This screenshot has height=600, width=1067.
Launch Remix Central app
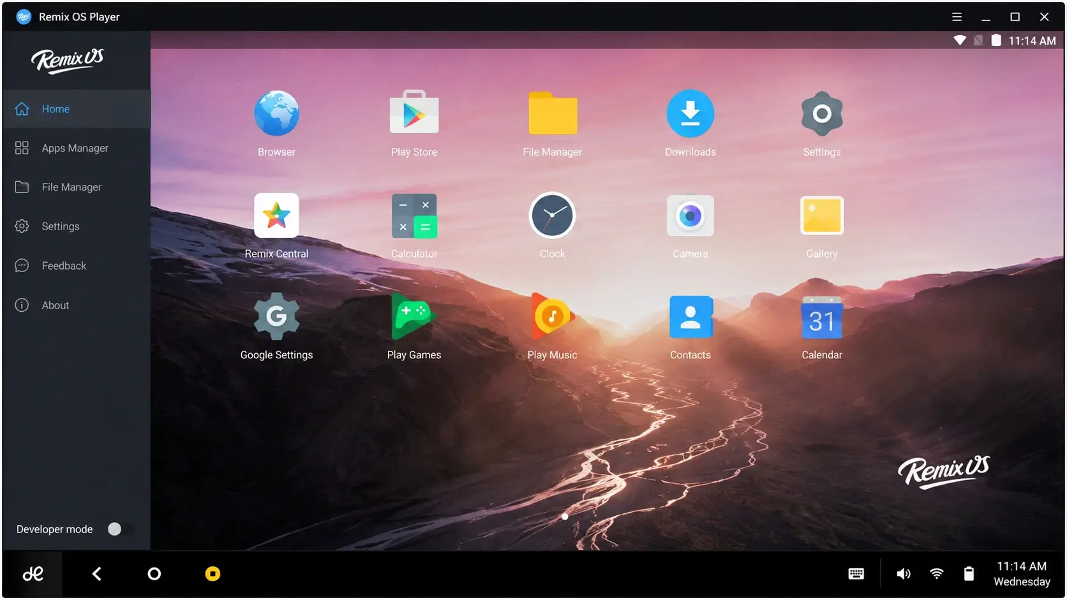coord(276,216)
